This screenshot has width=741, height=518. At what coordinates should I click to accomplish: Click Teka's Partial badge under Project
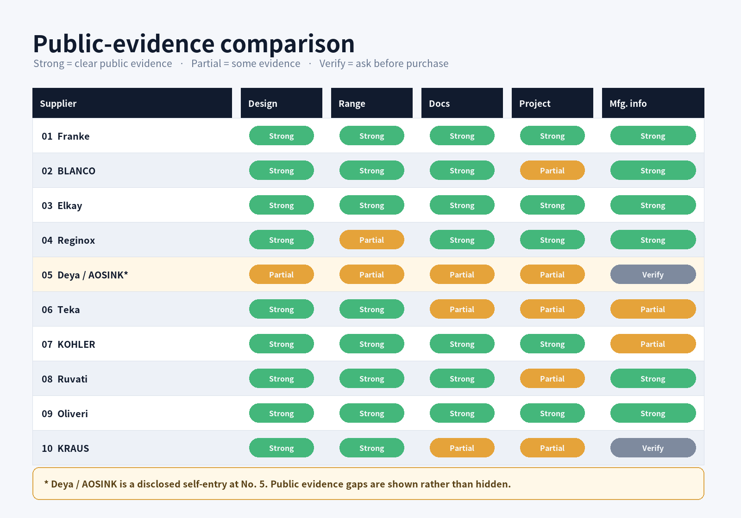click(x=553, y=309)
